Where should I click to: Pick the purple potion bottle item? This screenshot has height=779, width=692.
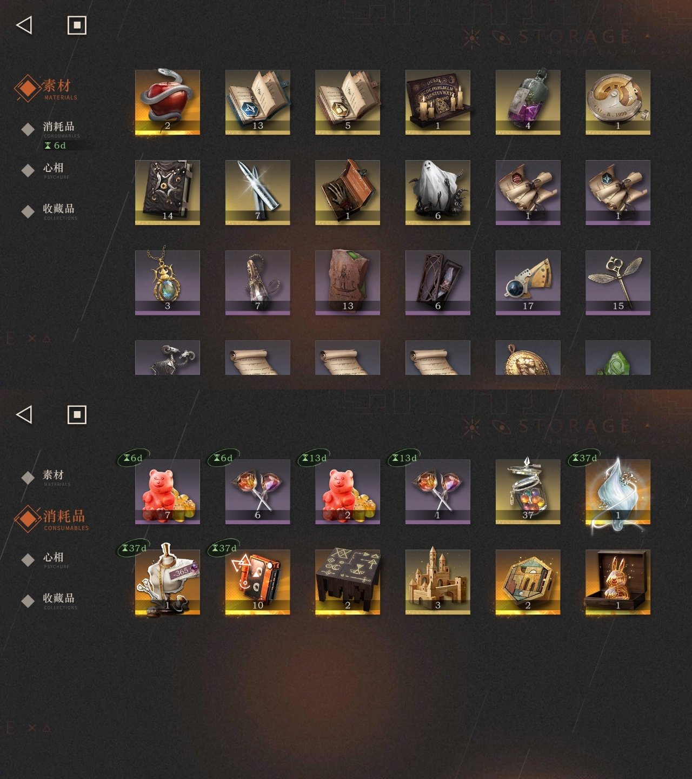tap(528, 102)
